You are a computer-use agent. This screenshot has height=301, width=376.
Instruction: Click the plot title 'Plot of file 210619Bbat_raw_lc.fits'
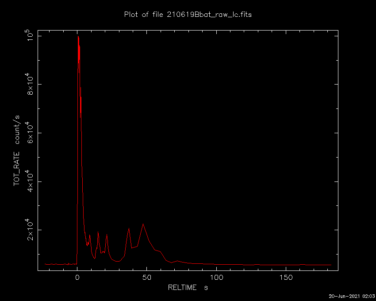click(x=188, y=15)
